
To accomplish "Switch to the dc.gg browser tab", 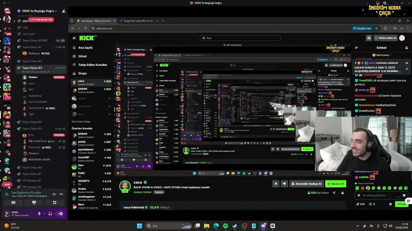I will (139, 21).
